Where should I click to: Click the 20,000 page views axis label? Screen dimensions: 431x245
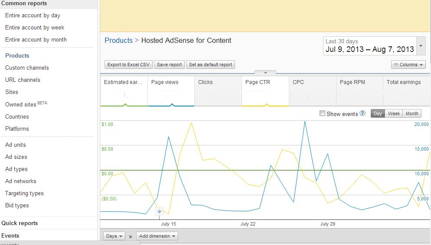pos(421,124)
